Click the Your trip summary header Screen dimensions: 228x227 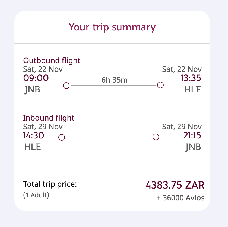pos(112,27)
